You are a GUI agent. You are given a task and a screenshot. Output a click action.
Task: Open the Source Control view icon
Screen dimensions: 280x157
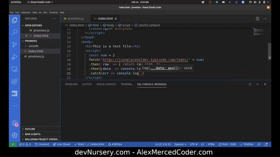(14, 44)
